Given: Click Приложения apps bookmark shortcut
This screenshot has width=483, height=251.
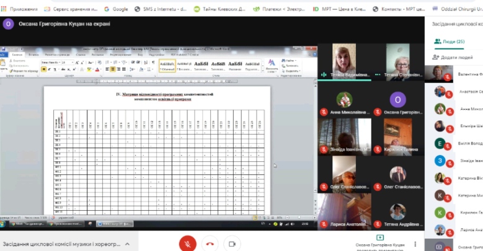Looking at the screenshot, I should tap(19, 9).
